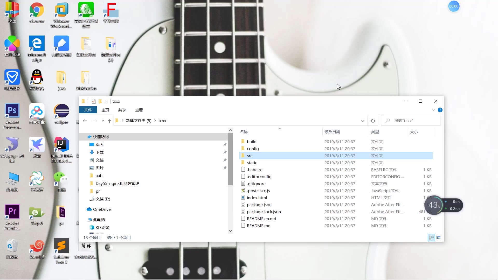Unpin 文档 using its pin icon

pos(225,160)
